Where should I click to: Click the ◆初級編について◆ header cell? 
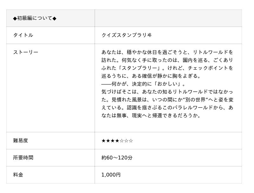35,18
